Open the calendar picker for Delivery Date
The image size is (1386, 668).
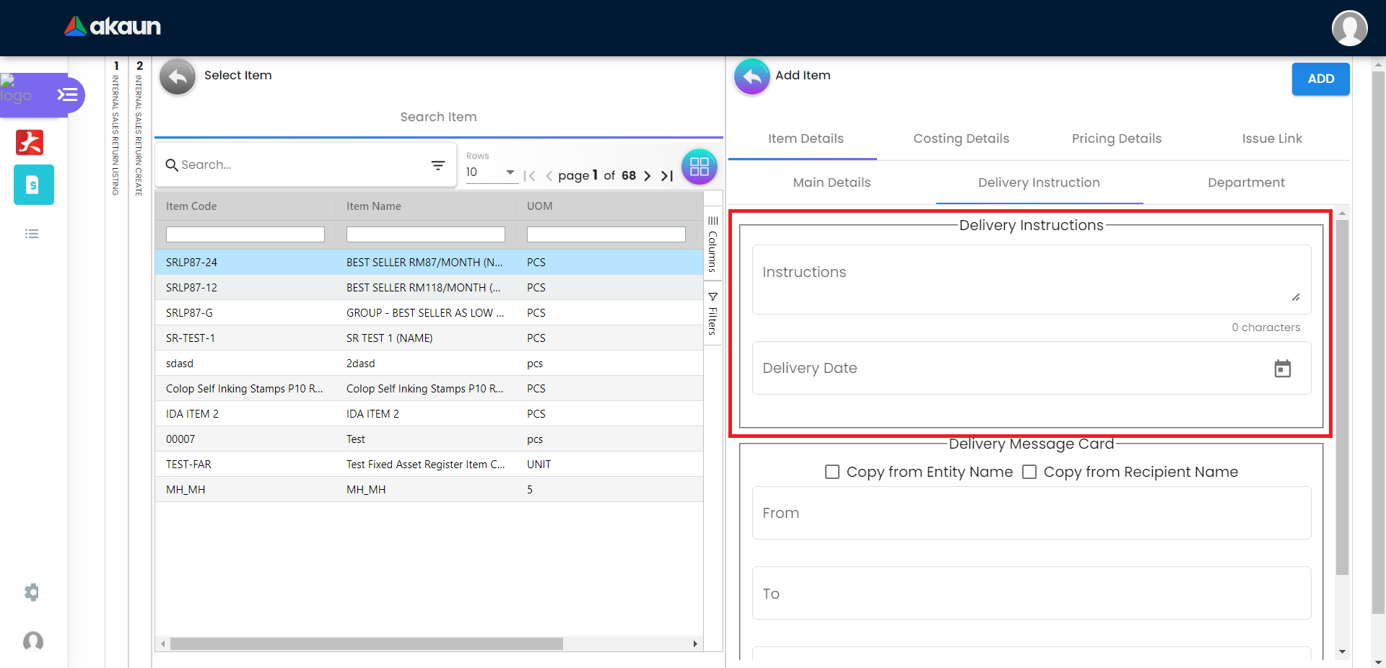click(x=1282, y=369)
